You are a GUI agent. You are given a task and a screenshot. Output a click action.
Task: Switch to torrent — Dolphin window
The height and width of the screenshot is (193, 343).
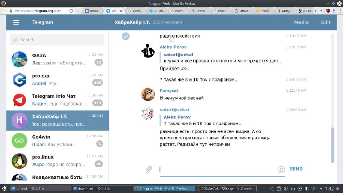pyautogui.click(x=40, y=188)
